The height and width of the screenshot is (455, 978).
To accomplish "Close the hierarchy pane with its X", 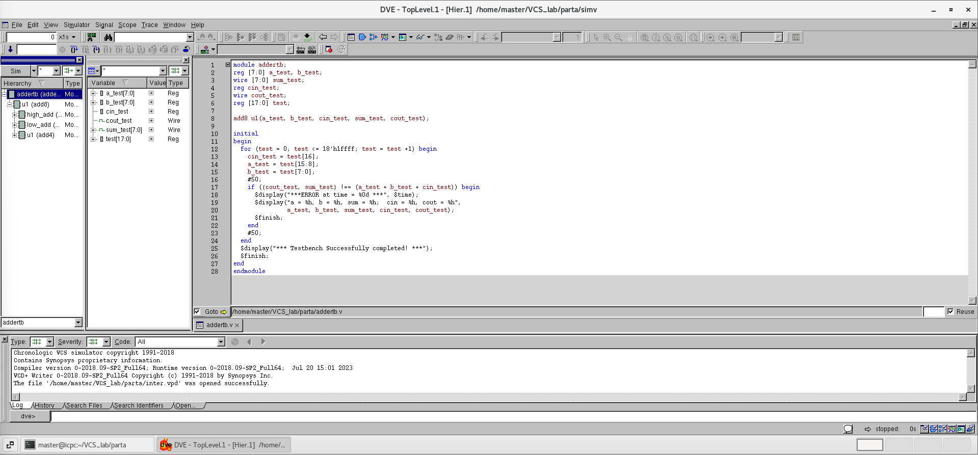I will 79,60.
